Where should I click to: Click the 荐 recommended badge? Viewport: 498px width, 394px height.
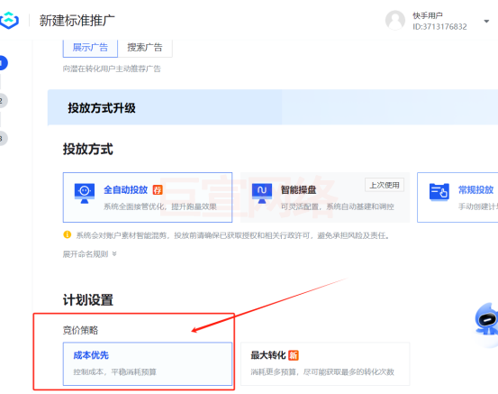point(158,190)
